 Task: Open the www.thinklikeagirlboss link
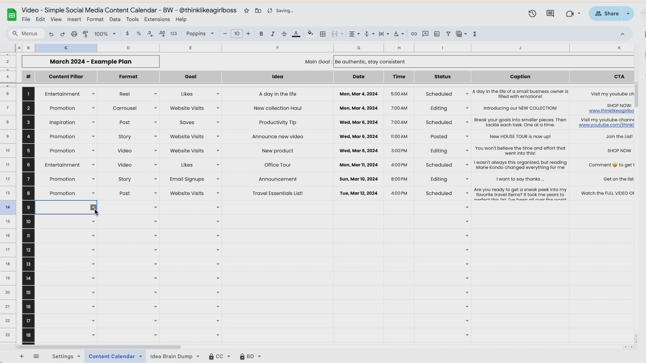pyautogui.click(x=611, y=111)
